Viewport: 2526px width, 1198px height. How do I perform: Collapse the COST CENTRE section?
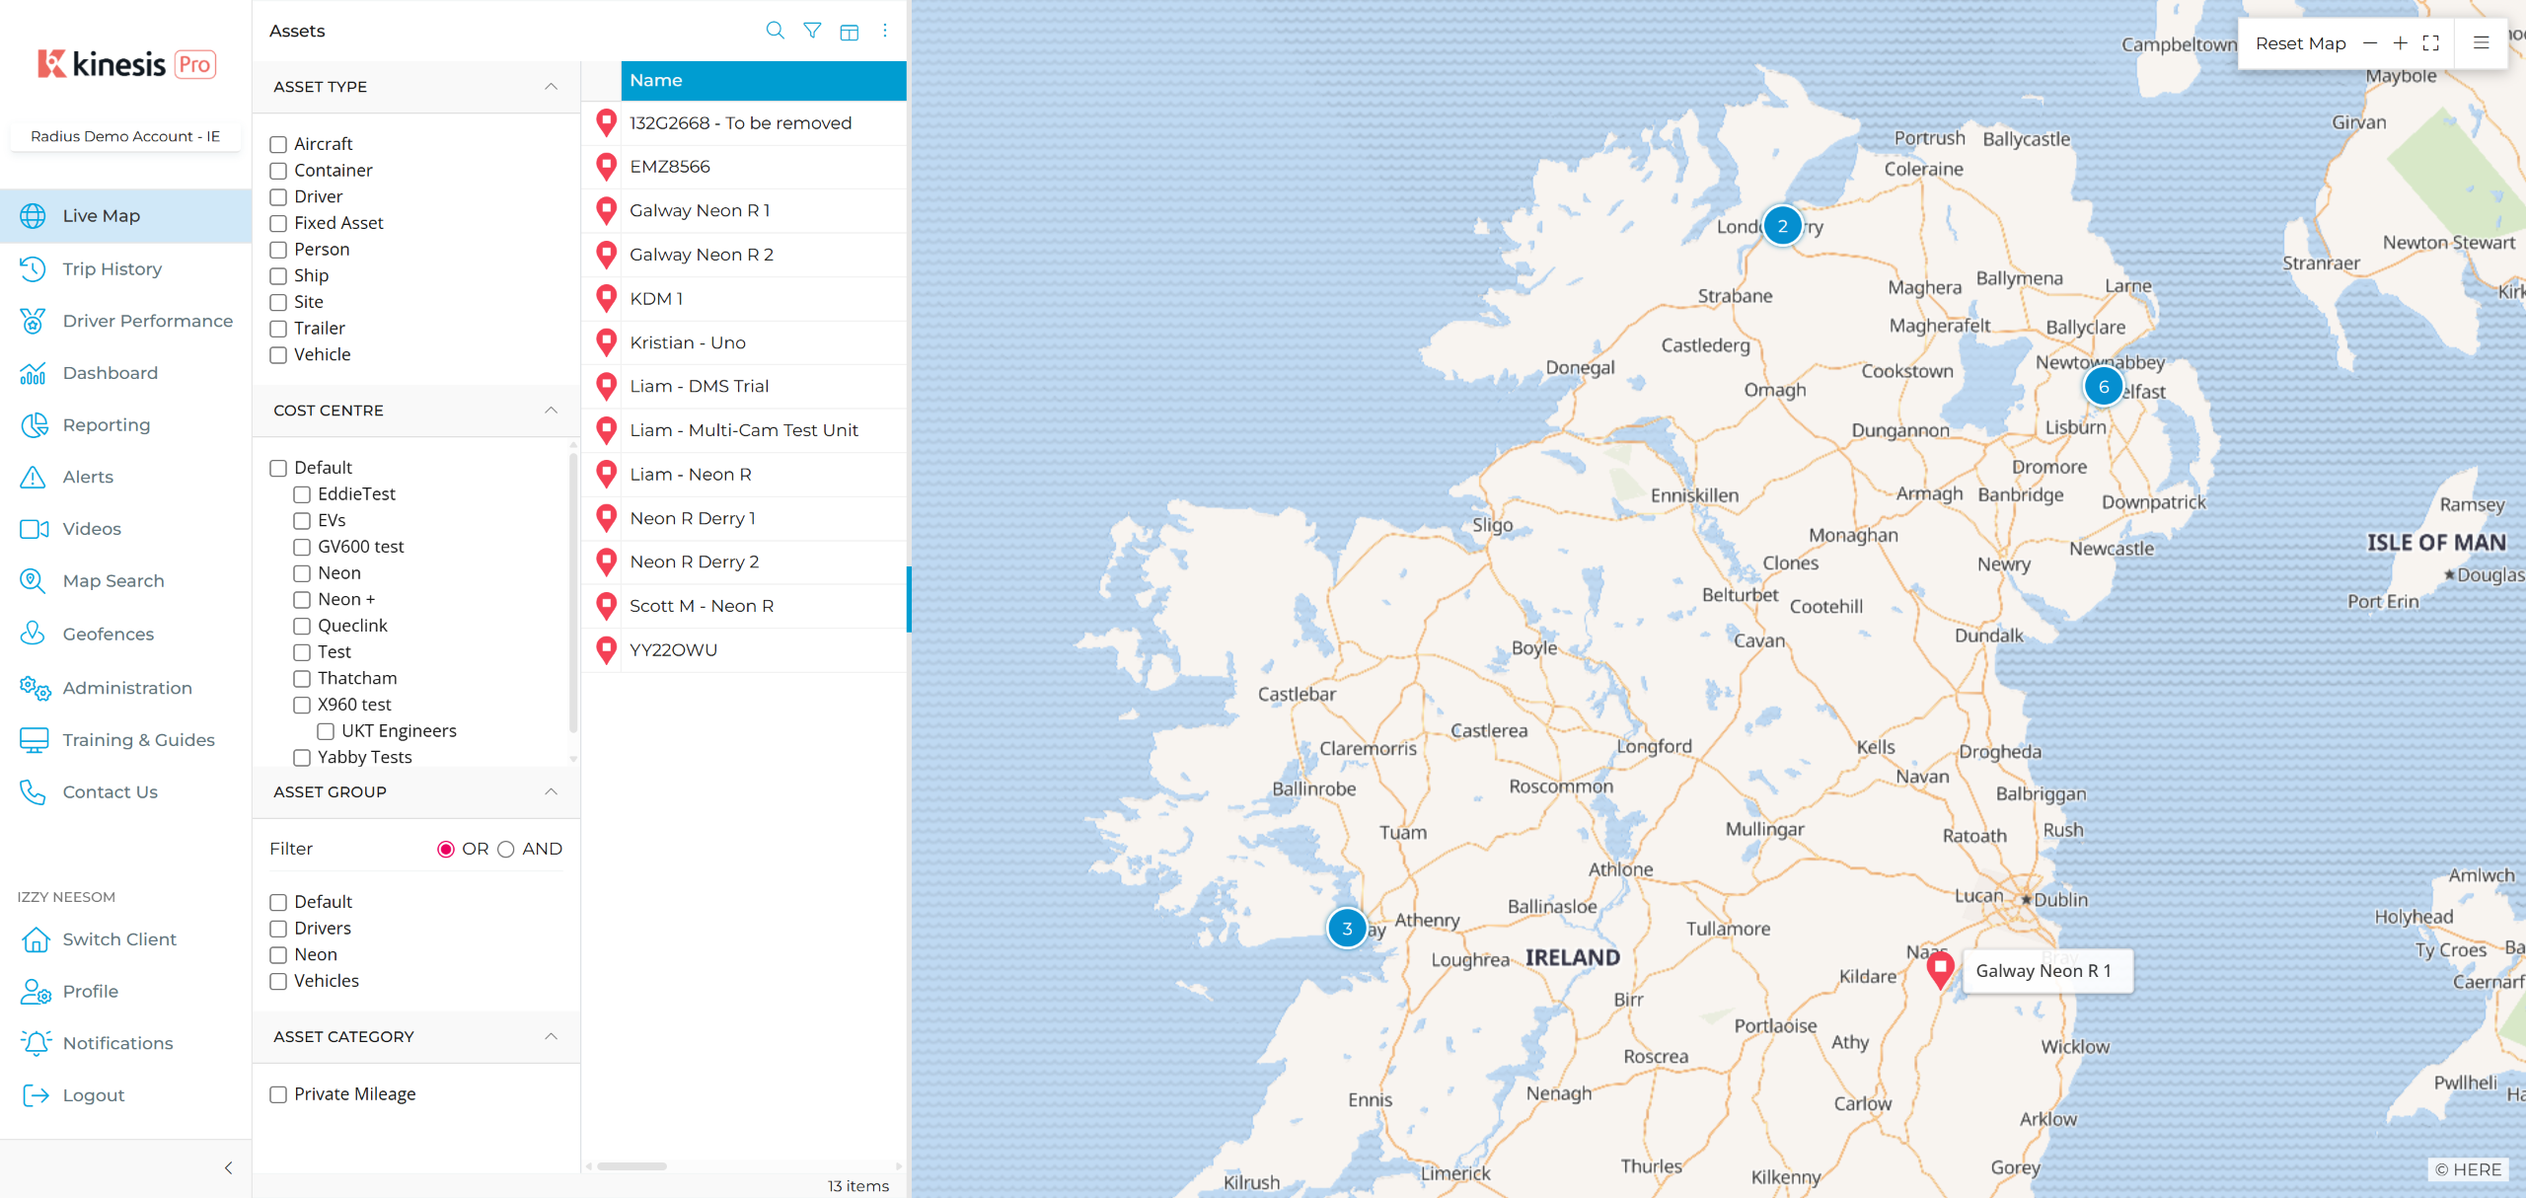pyautogui.click(x=551, y=411)
